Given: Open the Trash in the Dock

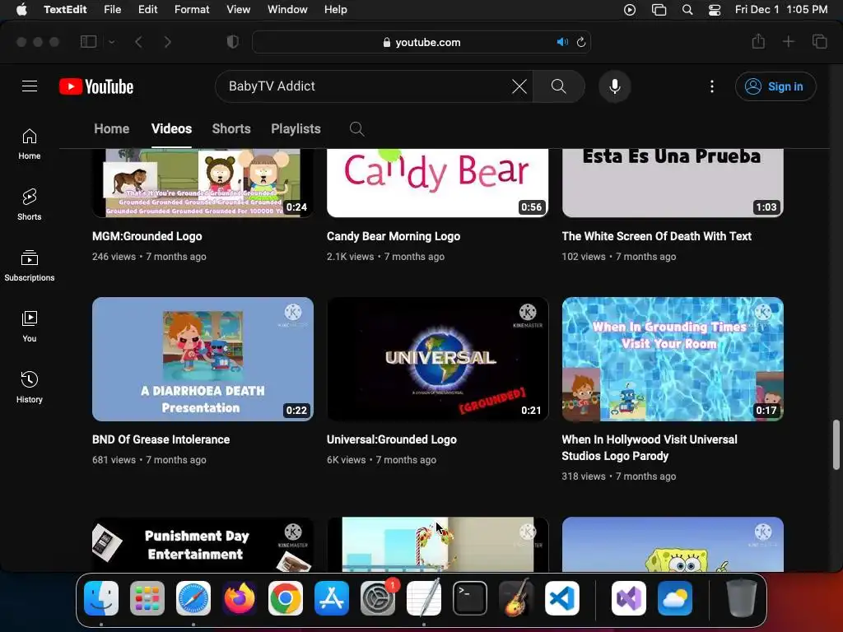Looking at the screenshot, I should click(x=742, y=598).
